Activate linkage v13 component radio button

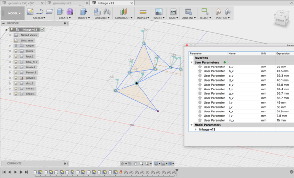(42, 29)
